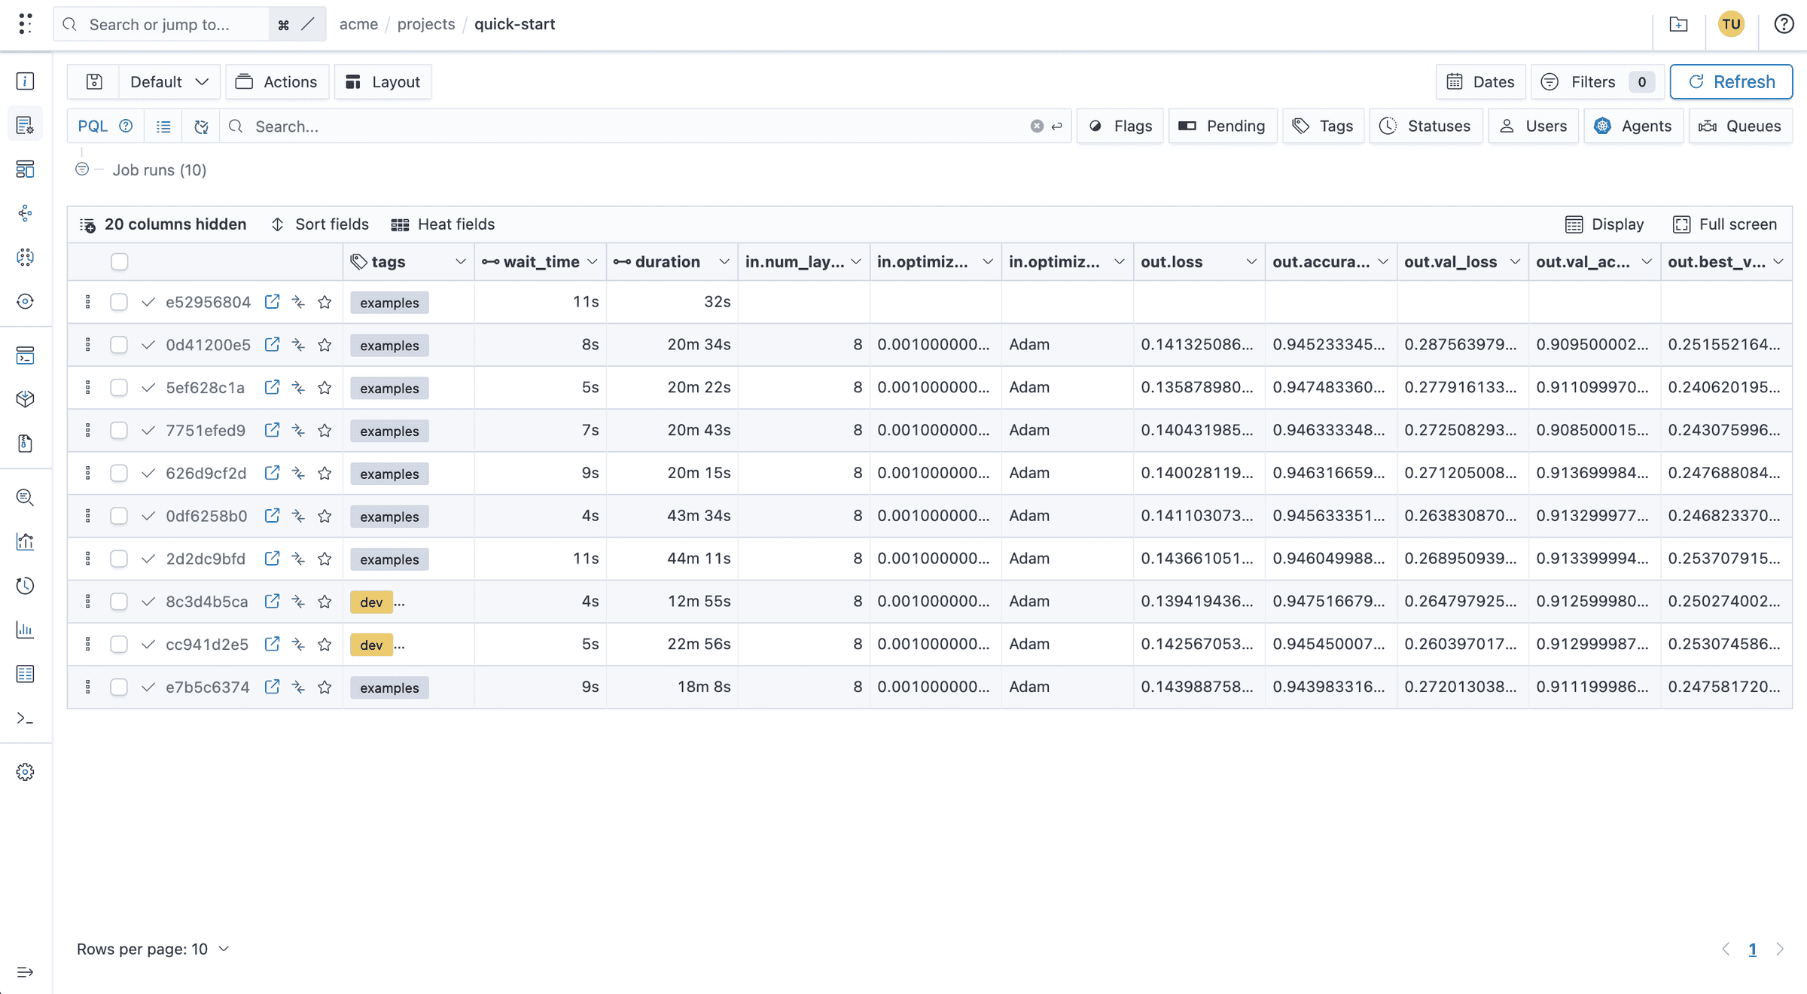This screenshot has height=994, width=1807.
Task: Open the settings gear in left sidebar
Action: 25,771
